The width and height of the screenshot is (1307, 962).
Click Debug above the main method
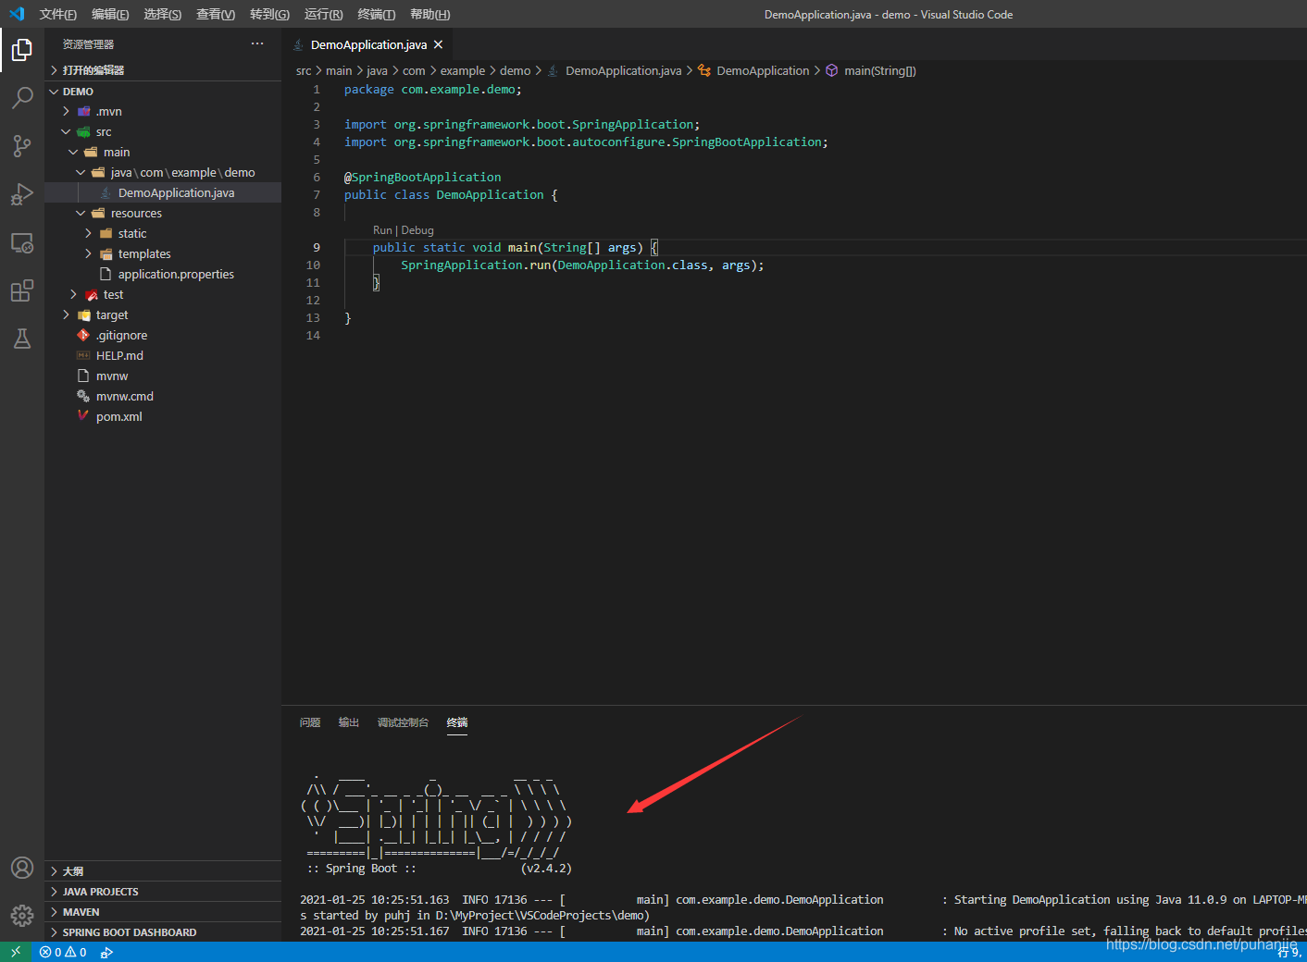tap(417, 229)
